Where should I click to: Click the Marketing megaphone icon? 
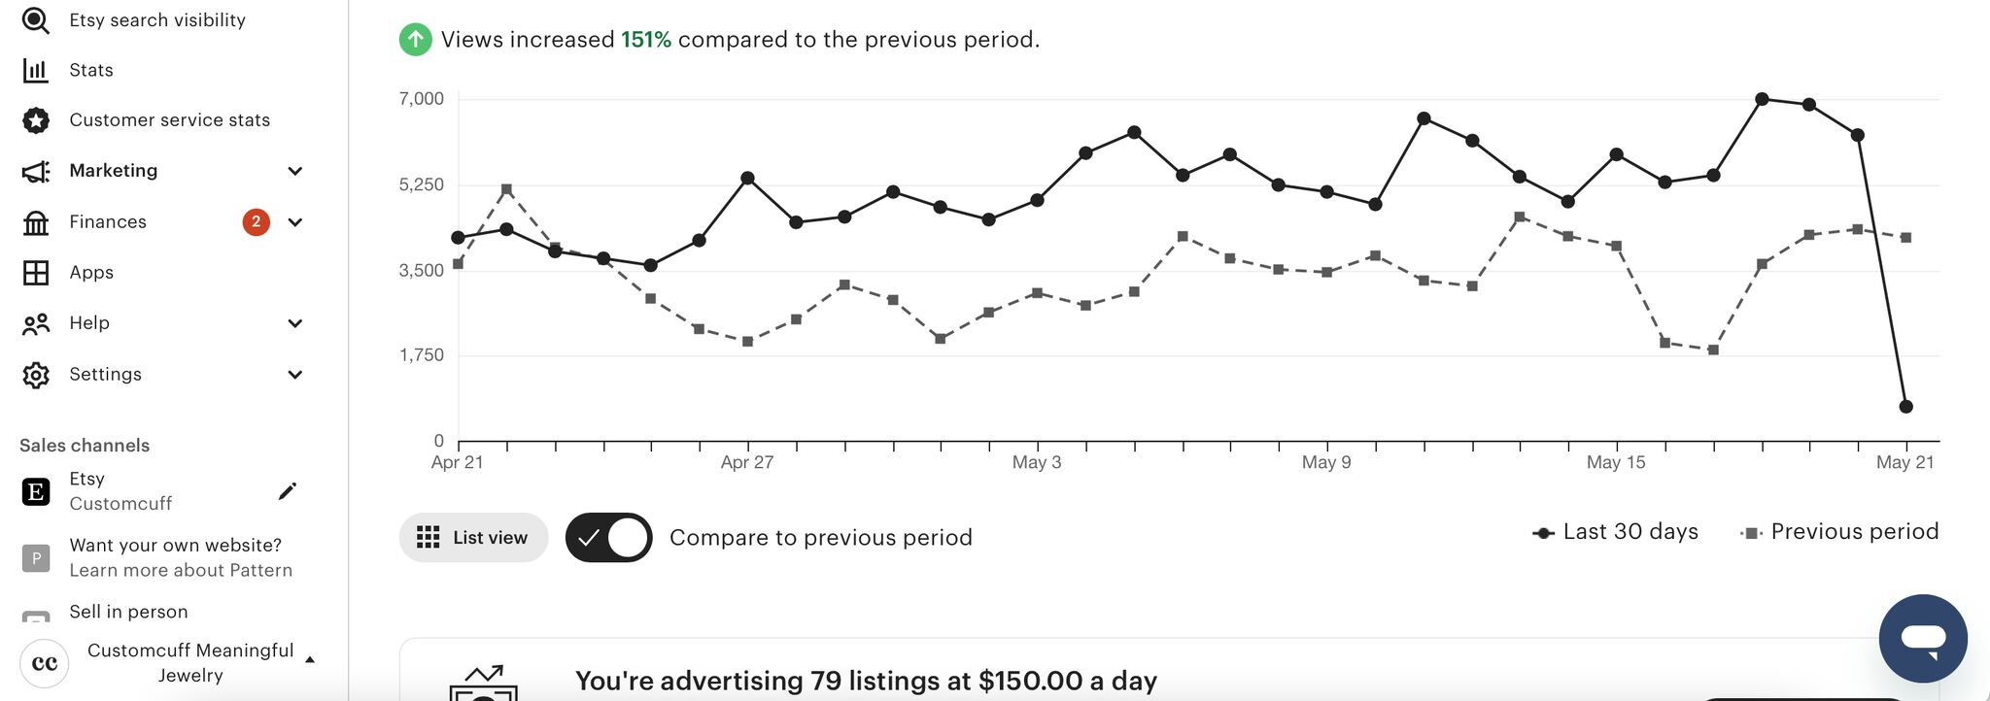click(36, 172)
